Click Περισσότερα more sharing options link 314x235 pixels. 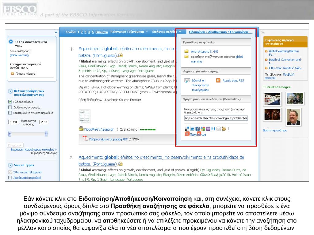pos(198,135)
